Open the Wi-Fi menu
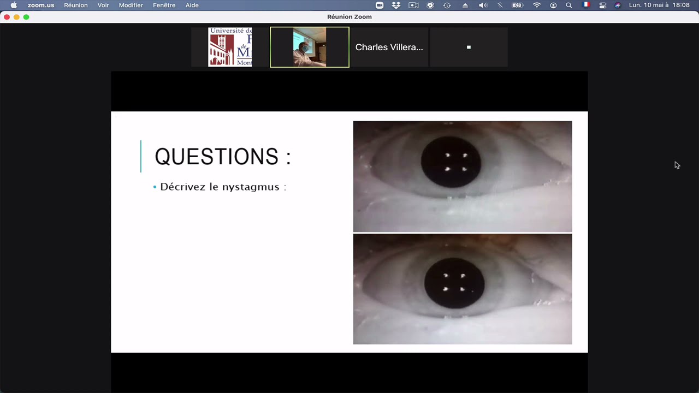This screenshot has height=393, width=699. 537,5
